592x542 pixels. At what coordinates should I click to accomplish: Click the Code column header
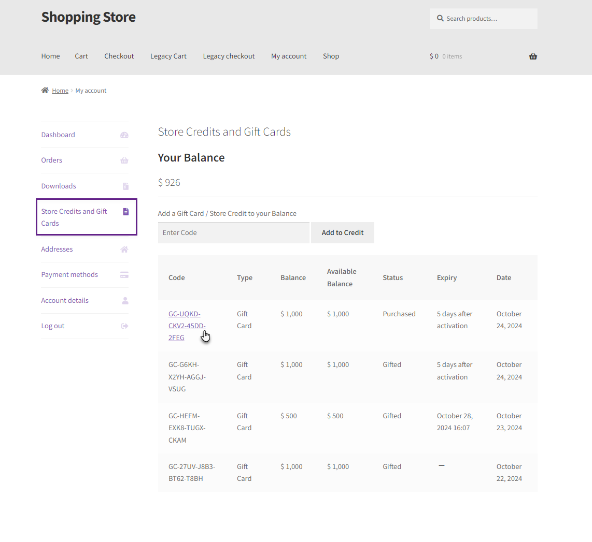tap(177, 278)
